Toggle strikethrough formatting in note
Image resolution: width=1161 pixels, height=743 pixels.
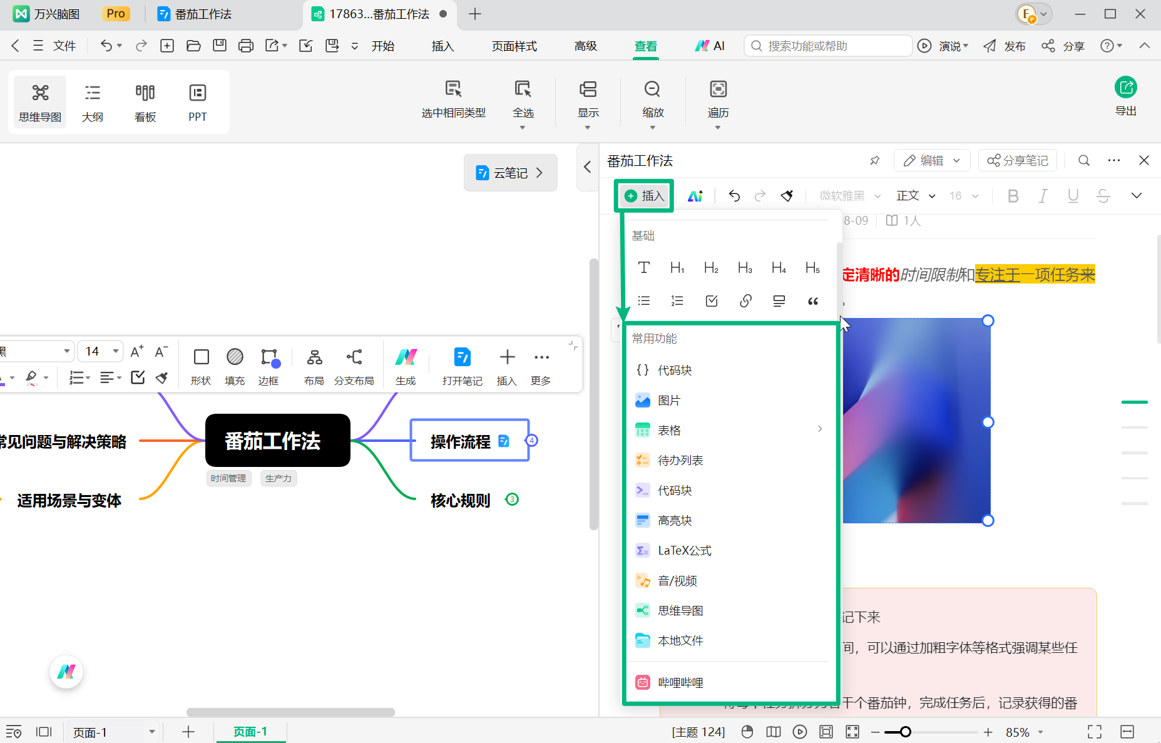(x=1103, y=196)
